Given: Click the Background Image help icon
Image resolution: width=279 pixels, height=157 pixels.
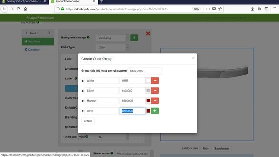Looking at the screenshot, I should (88, 38).
